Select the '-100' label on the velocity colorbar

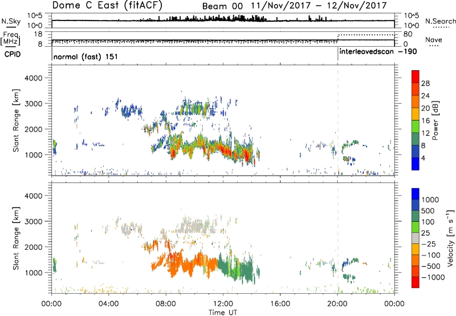(x=431, y=255)
